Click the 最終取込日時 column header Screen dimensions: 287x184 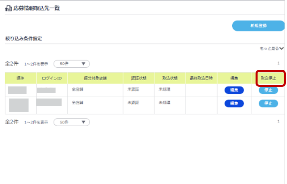(201, 77)
